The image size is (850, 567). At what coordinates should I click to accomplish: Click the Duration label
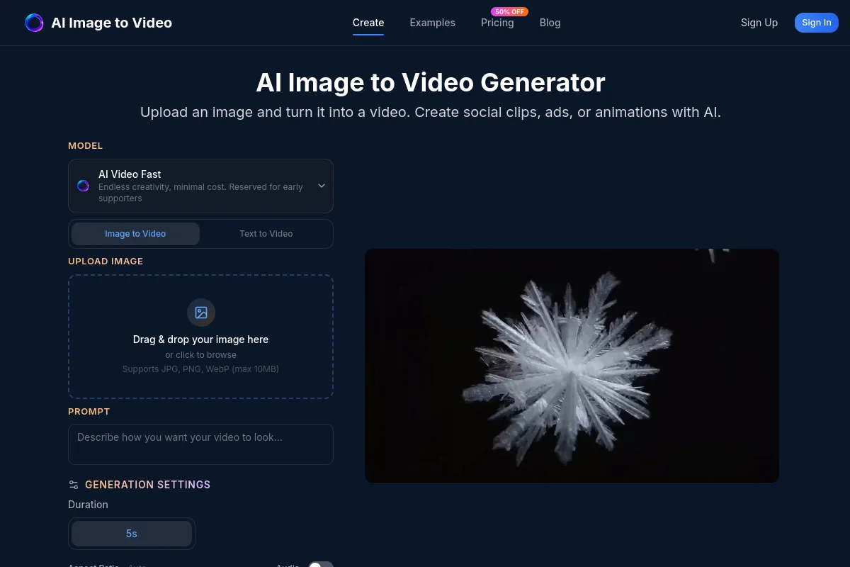[x=88, y=505]
